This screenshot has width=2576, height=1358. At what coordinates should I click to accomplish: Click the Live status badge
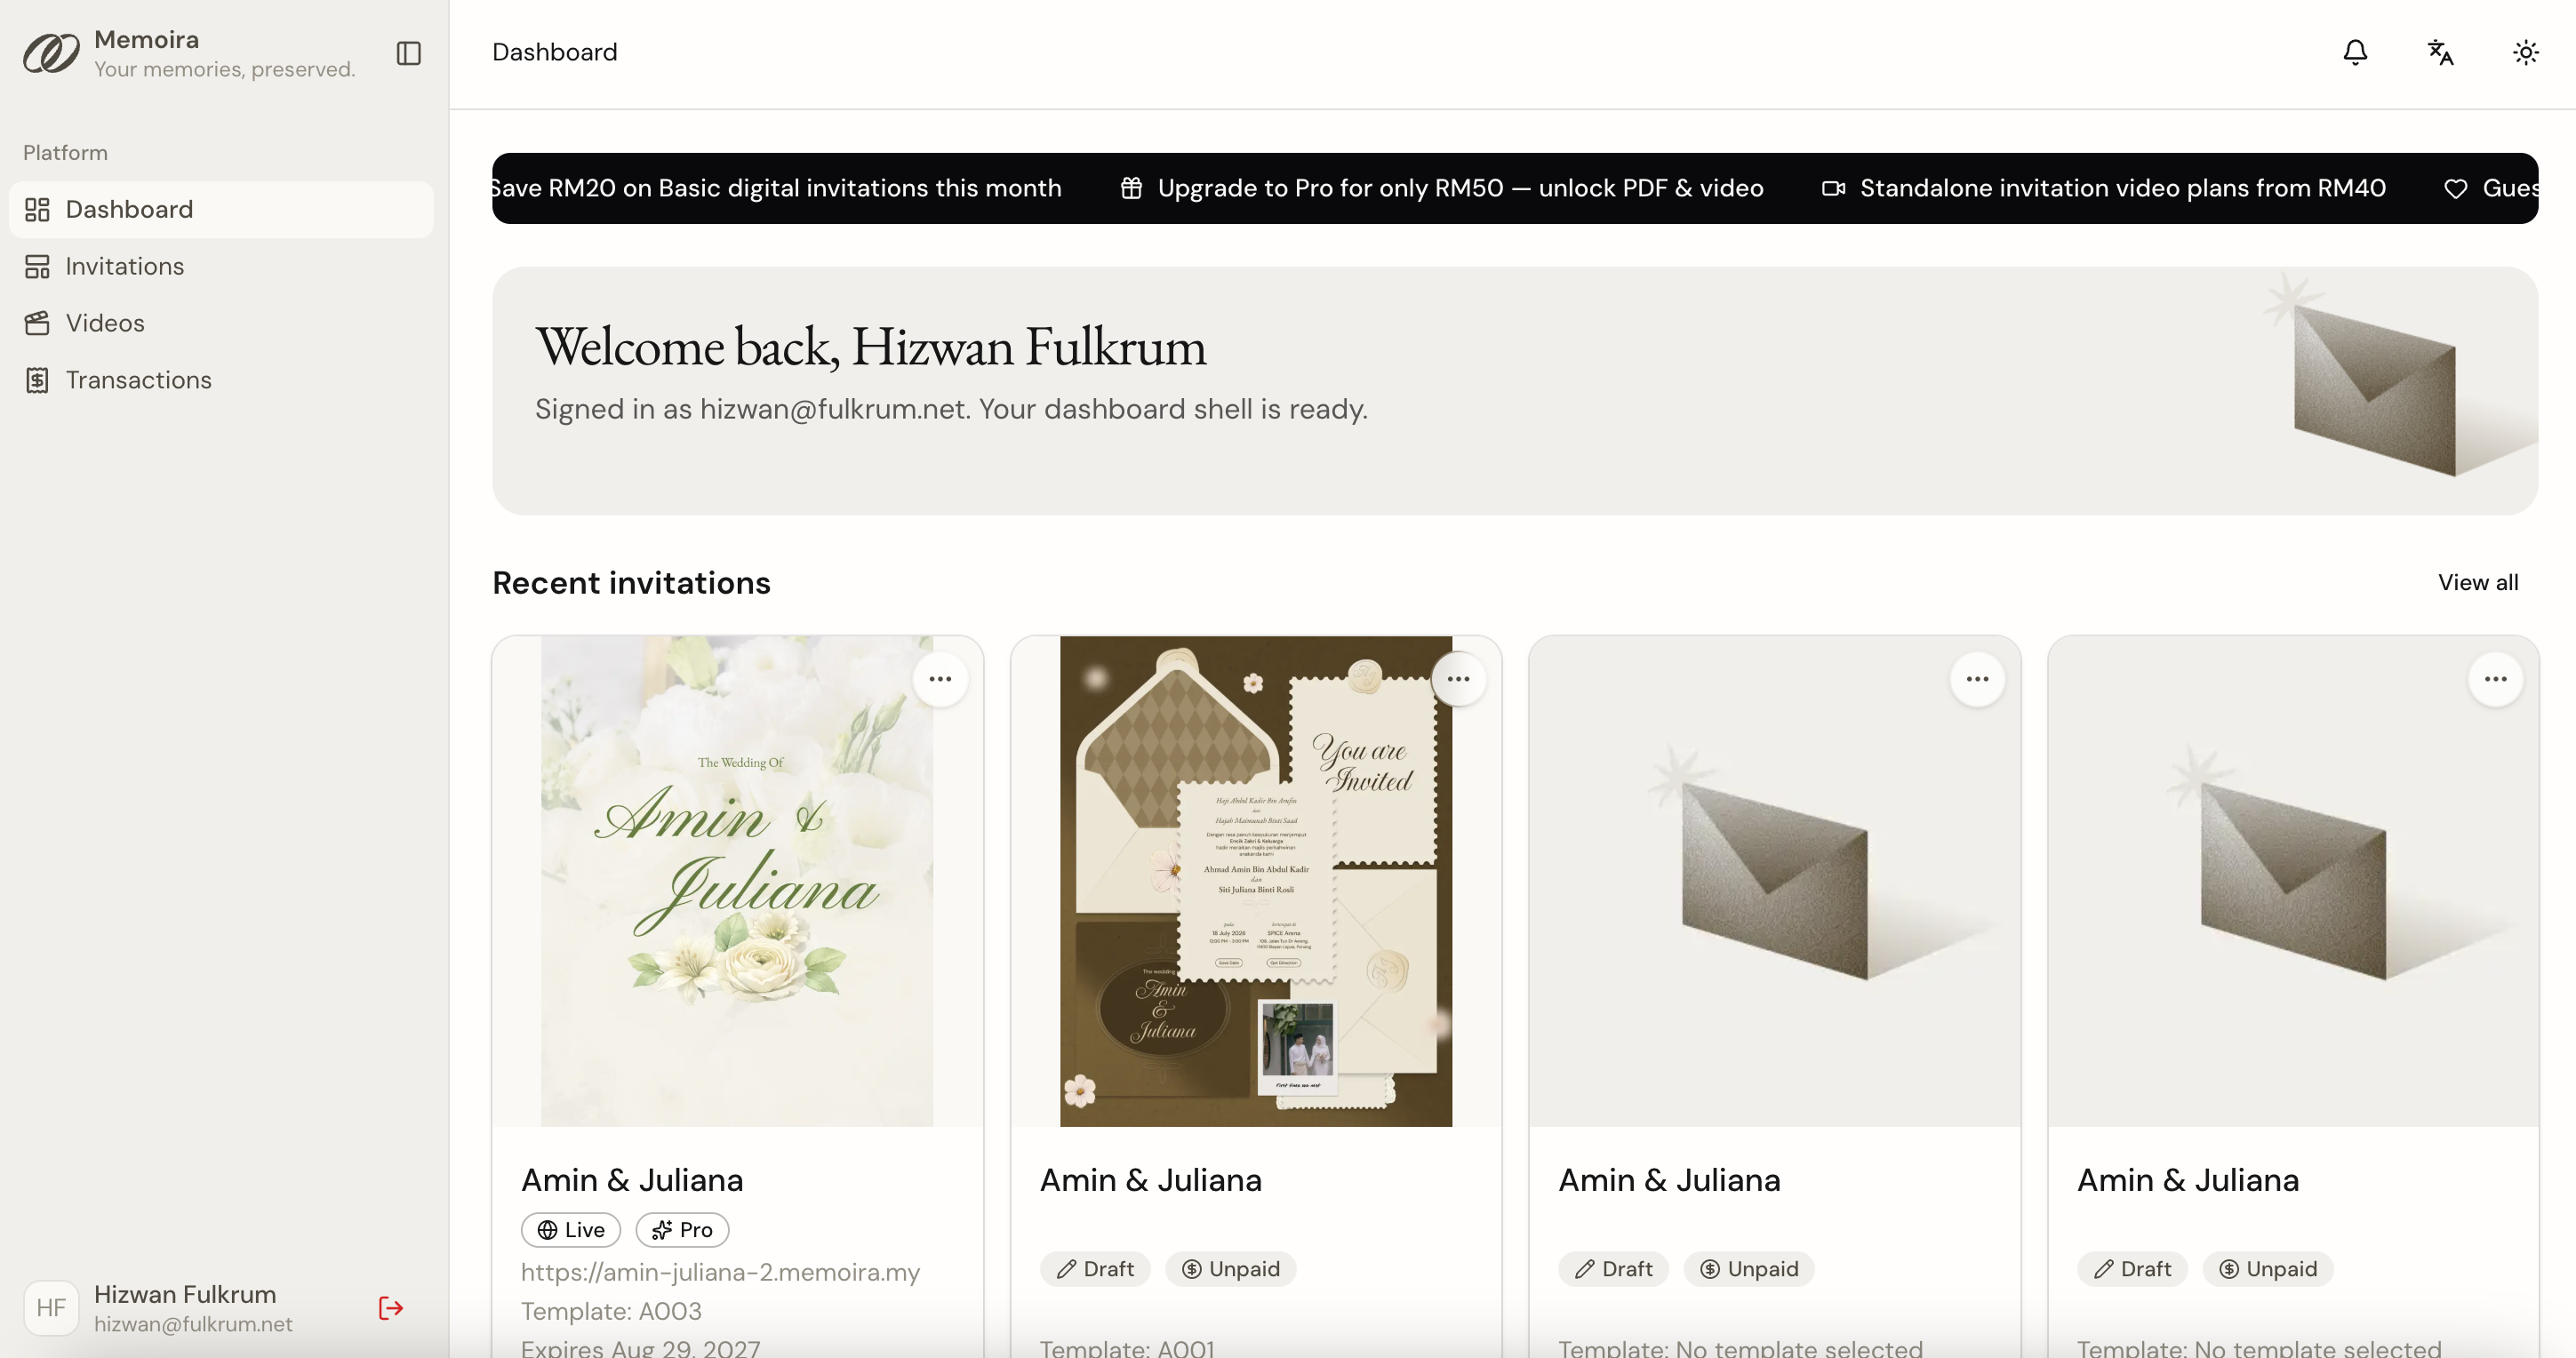pos(571,1230)
